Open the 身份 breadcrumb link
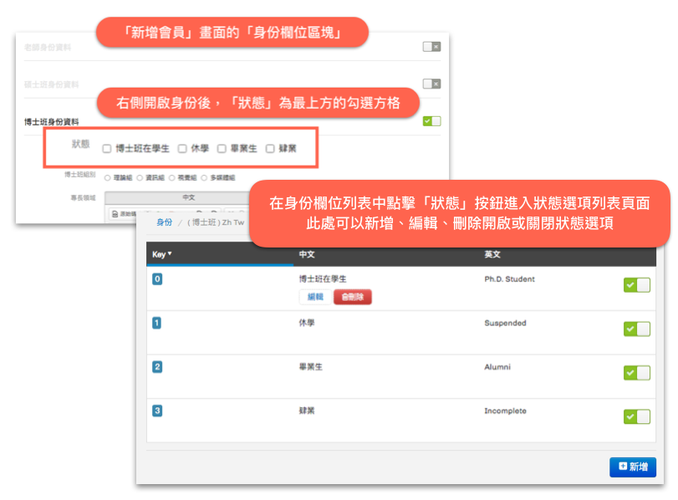Image resolution: width=678 pixels, height=500 pixels. pos(165,222)
